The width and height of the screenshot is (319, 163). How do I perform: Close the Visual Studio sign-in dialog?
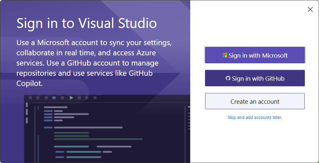[x=310, y=9]
